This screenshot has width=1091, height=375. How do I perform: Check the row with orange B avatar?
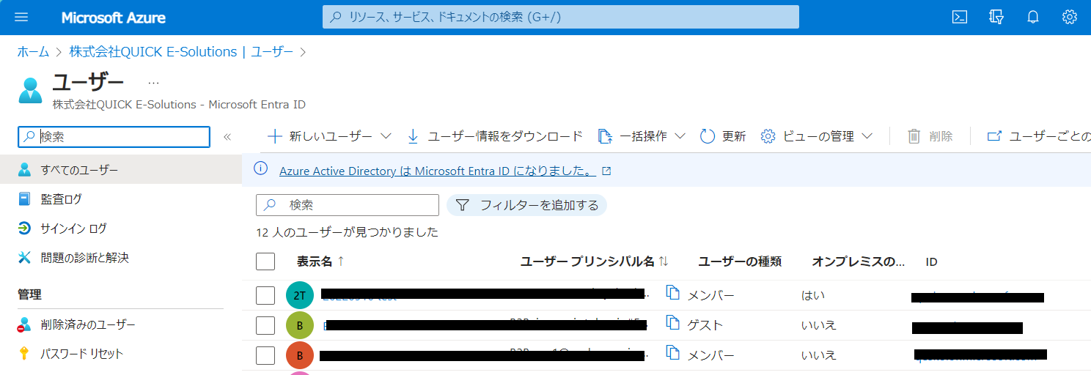pos(265,355)
